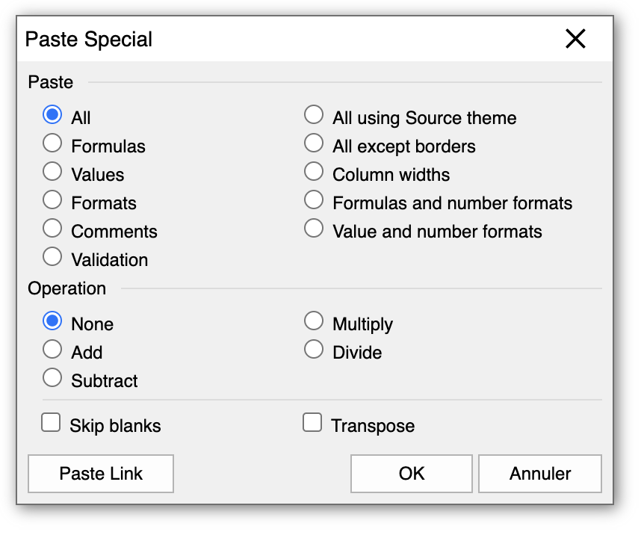Select All except borders option
The height and width of the screenshot is (535, 644).
coord(314,143)
